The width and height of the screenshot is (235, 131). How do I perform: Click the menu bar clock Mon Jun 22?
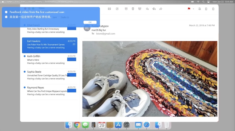click(x=223, y=2)
